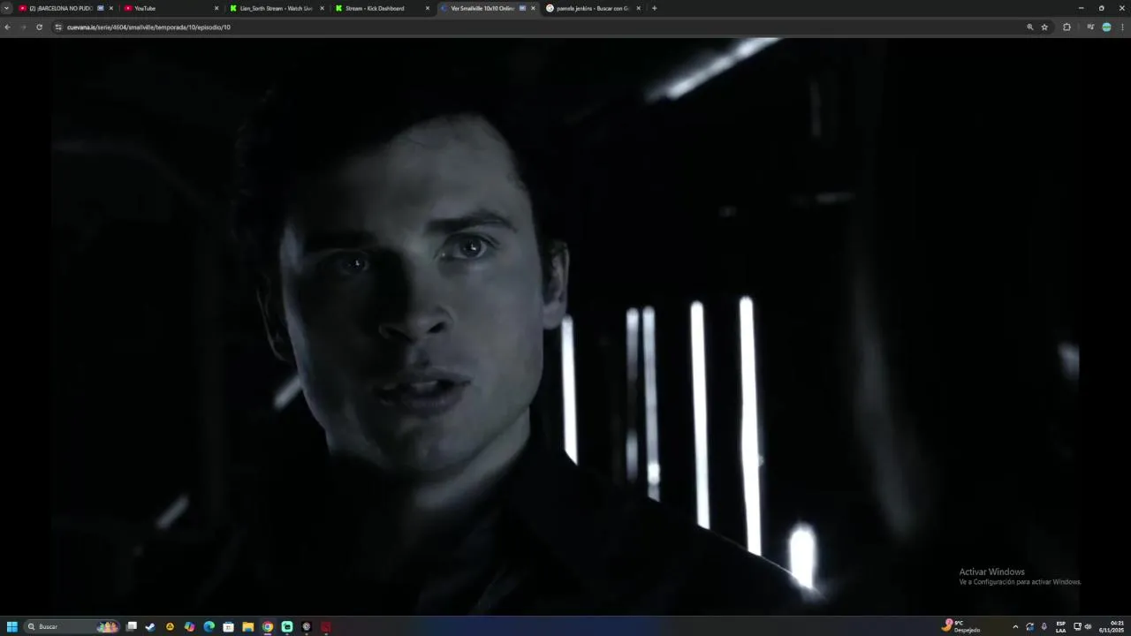Open a new browser tab
The width and height of the screenshot is (1131, 636).
654,8
